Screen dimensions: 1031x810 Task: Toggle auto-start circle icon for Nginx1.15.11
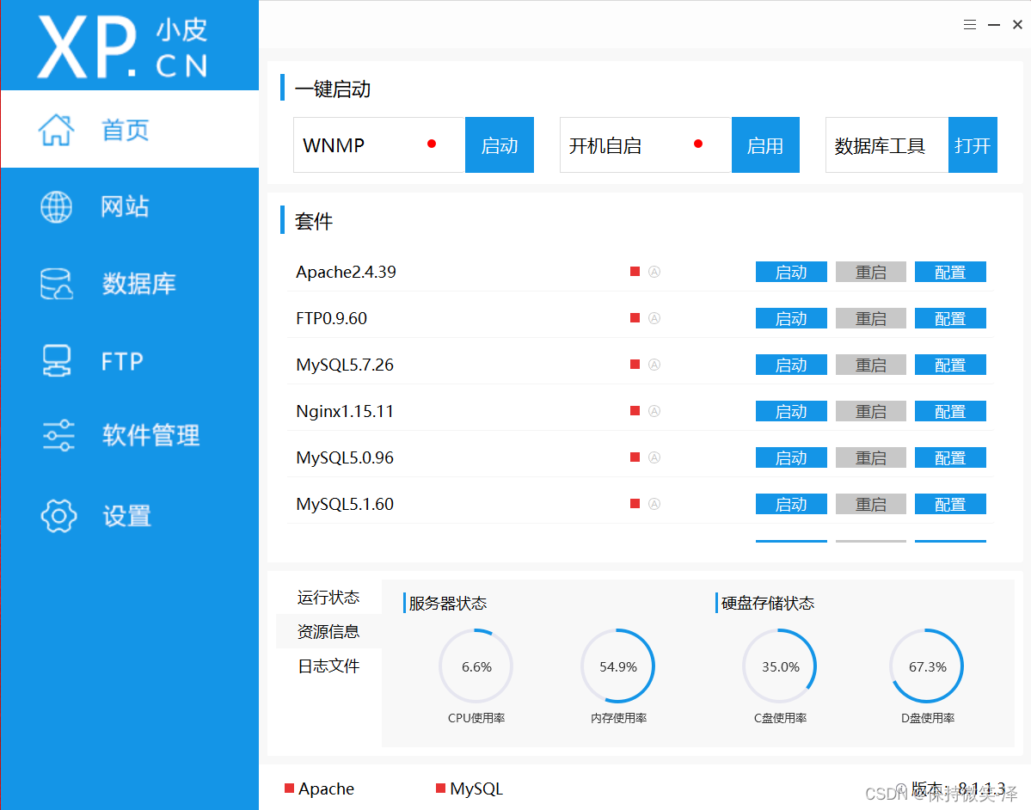(x=654, y=411)
